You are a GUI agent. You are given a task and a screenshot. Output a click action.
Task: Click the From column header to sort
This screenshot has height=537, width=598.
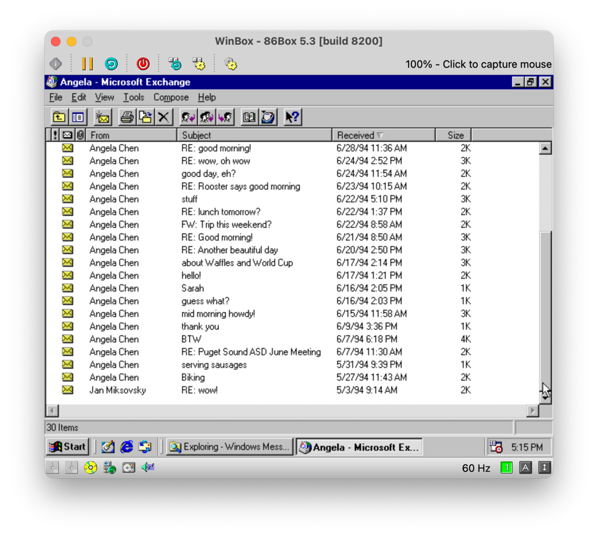pos(132,135)
